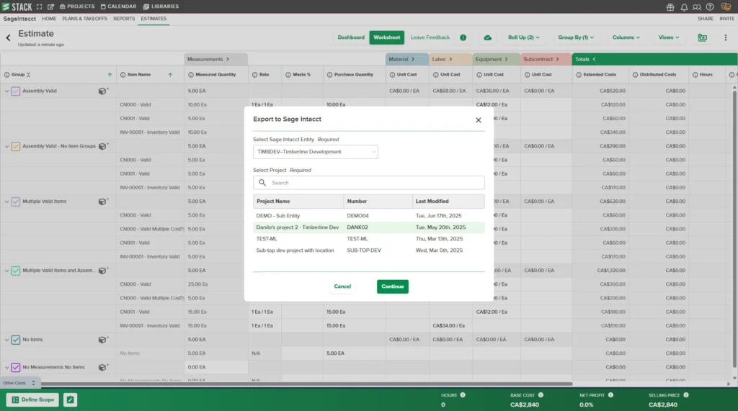Click the green alert info badge

coord(463,37)
